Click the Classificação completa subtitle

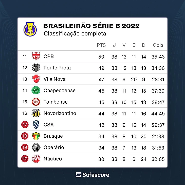click(x=75, y=33)
